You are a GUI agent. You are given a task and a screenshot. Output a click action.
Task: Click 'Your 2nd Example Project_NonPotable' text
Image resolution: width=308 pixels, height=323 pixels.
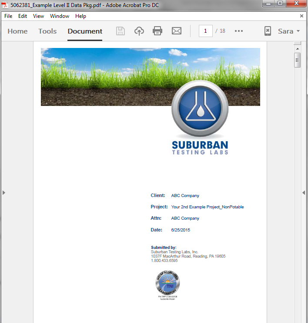click(x=208, y=207)
